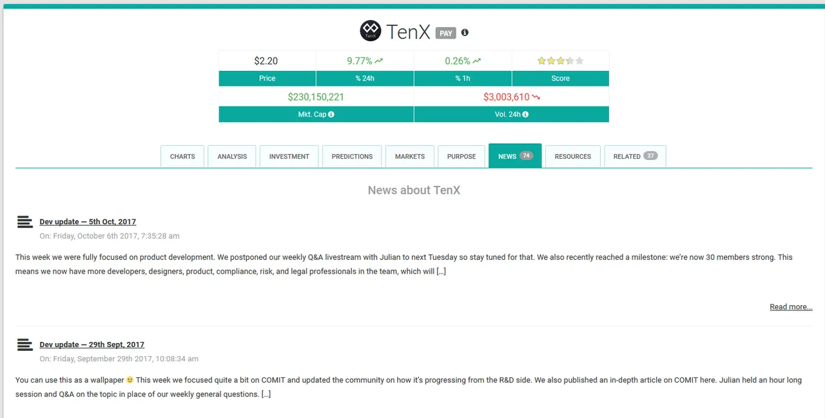The width and height of the screenshot is (825, 418).
Task: Open 'Dev update — 5th Oct, 2017' article
Action: [88, 221]
